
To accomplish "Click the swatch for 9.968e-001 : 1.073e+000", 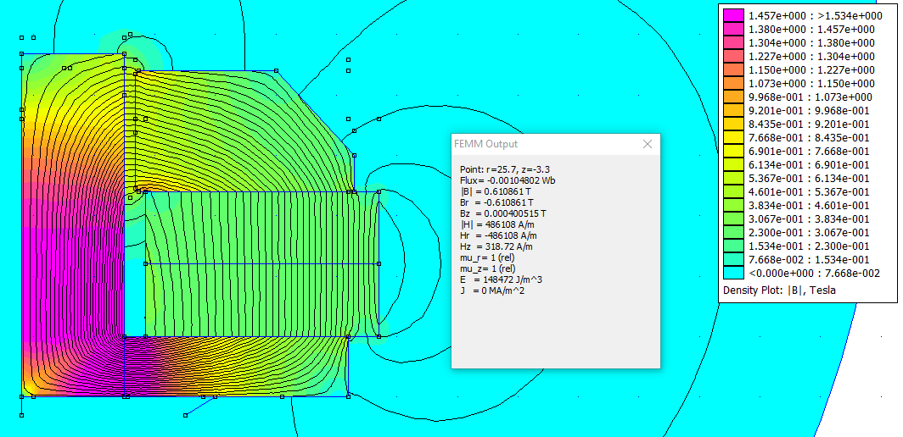I will click(x=733, y=97).
